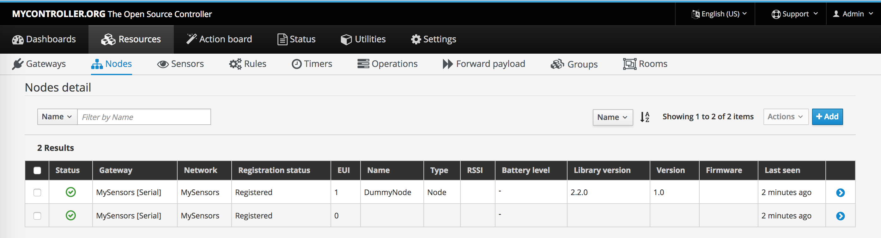Check the EUI 0 row checkbox

click(x=37, y=216)
